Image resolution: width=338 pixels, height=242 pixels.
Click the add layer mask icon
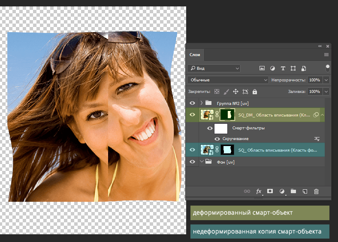270,191
